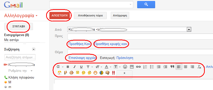Viewport: 213px width, 90px height.
Task: Insert the smiling face emoticon
Action: pyautogui.click(x=83, y=73)
